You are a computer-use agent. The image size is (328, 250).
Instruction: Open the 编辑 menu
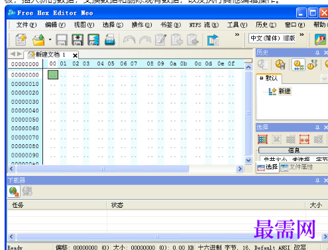55,25
